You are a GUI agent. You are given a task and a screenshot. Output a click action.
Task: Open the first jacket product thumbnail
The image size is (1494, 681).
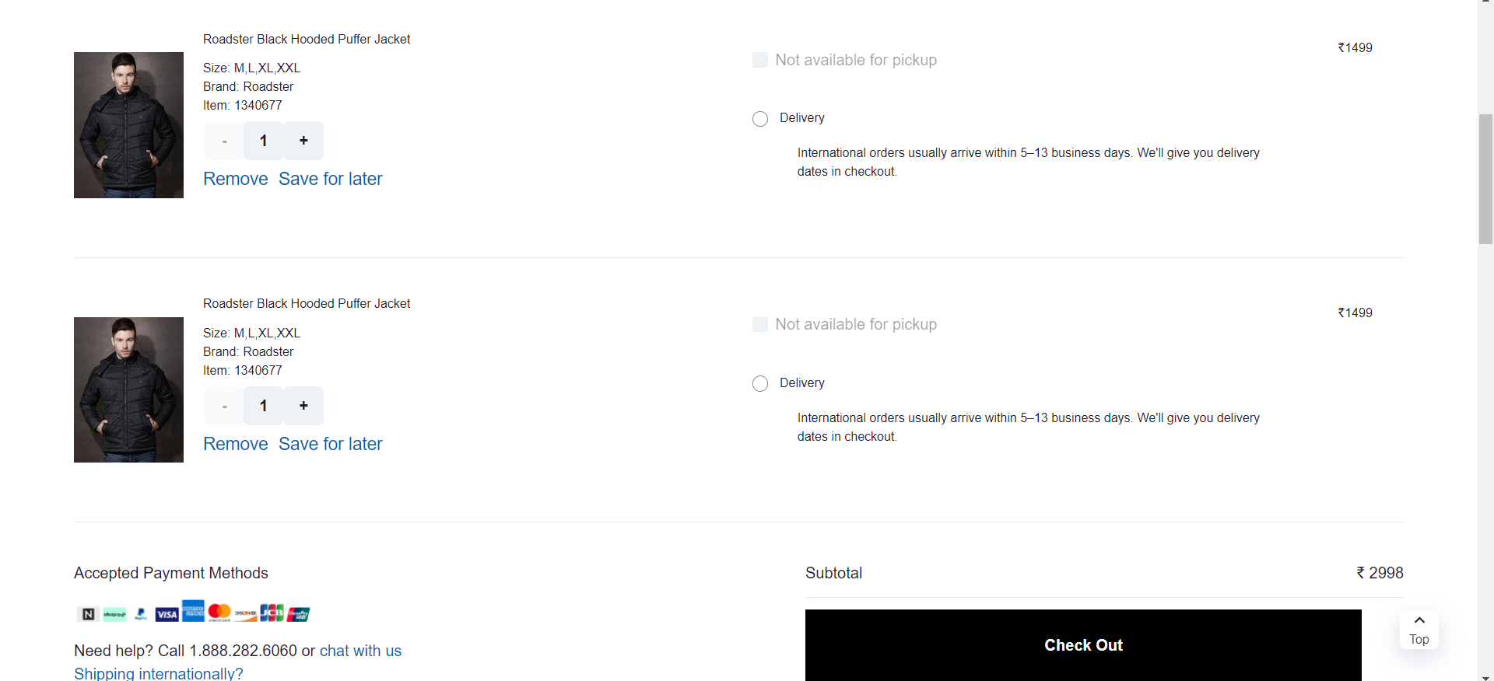click(128, 125)
